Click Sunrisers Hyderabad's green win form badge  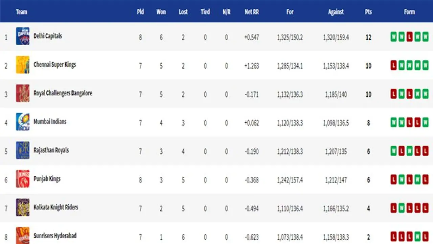[x=417, y=236]
